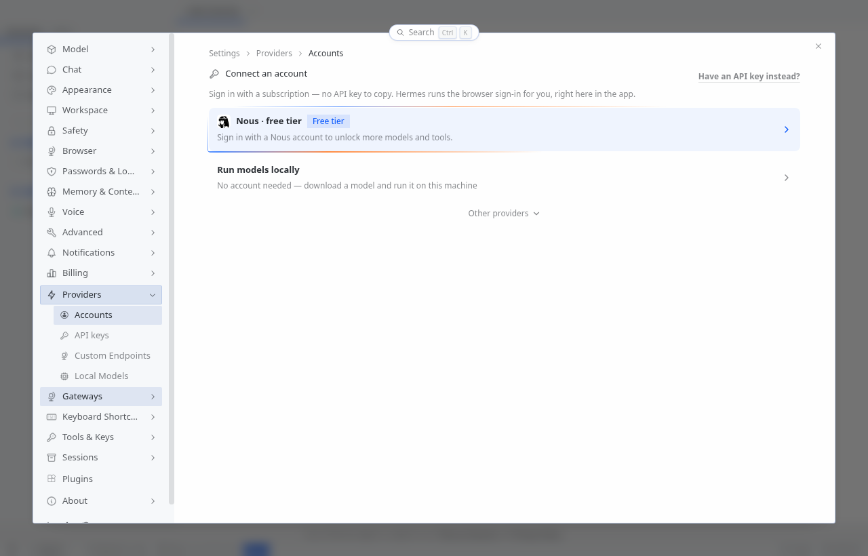Click the Passwords shield icon
Image resolution: width=868 pixels, height=556 pixels.
tap(52, 172)
